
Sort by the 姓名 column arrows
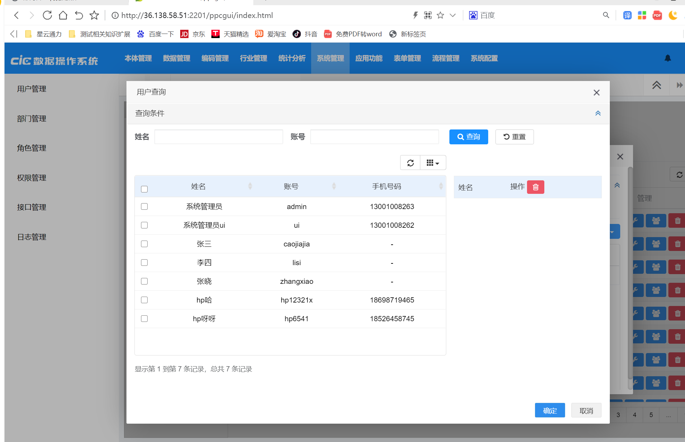250,186
